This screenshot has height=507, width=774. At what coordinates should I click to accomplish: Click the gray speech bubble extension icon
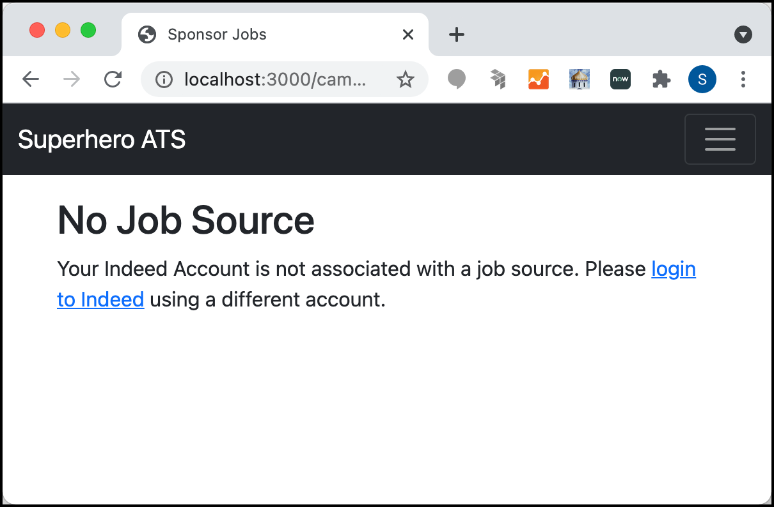click(456, 79)
